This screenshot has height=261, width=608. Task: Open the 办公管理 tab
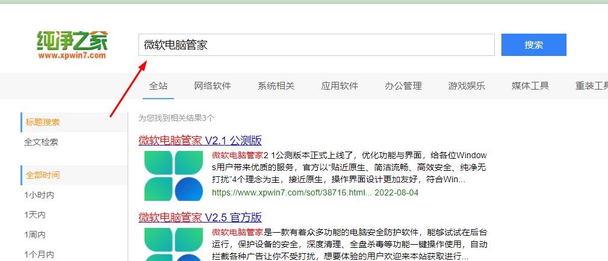(x=403, y=85)
